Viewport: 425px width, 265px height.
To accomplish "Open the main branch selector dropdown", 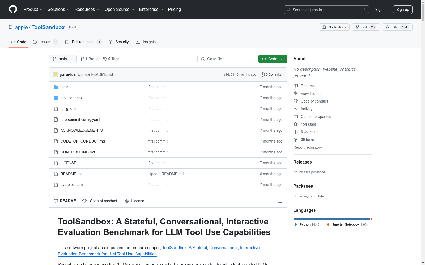I will (x=63, y=59).
